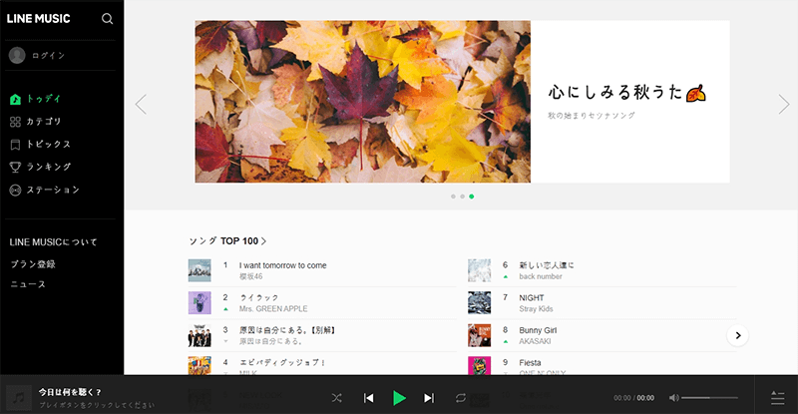Play 新しい恋人達に album cover
The height and width of the screenshot is (414, 798).
[x=480, y=270]
